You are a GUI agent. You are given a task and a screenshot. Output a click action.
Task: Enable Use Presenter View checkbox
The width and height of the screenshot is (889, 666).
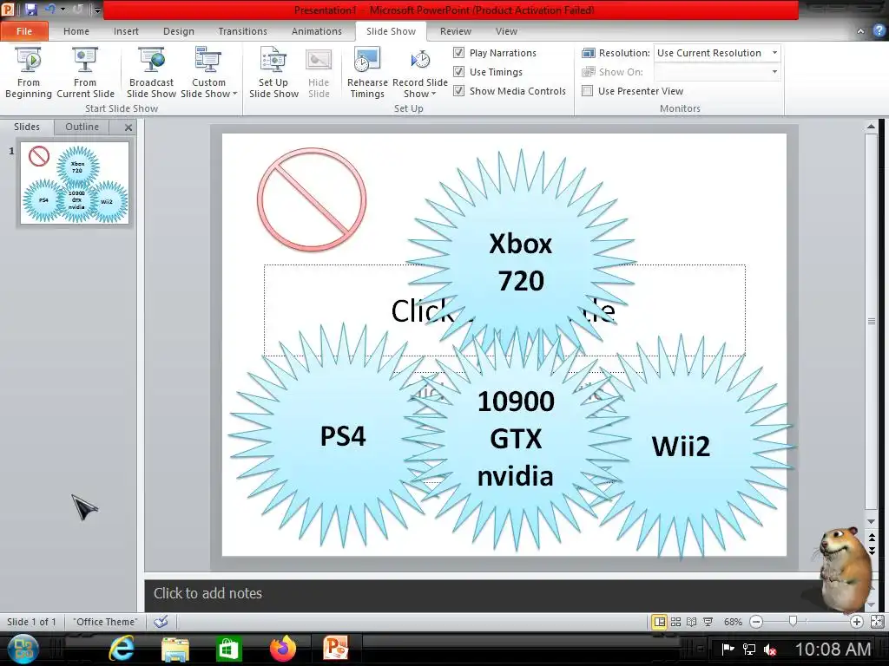[x=588, y=90]
